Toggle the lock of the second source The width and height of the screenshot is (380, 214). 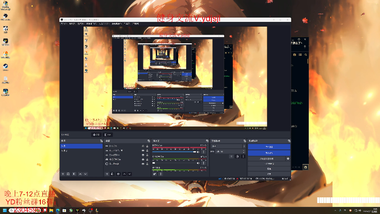point(147,150)
